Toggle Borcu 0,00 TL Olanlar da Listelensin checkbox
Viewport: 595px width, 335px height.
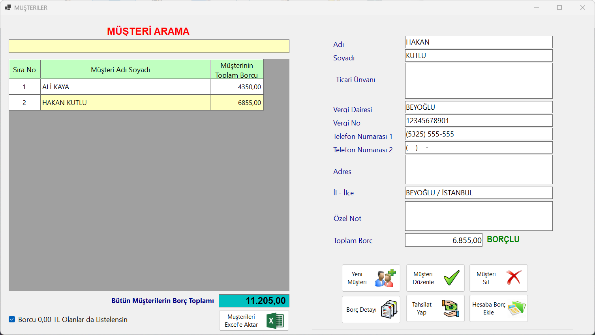(x=12, y=320)
